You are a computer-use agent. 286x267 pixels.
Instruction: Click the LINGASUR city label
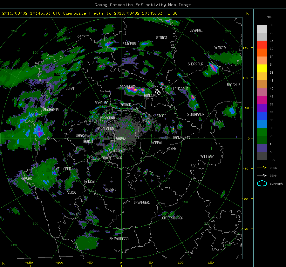coord(180,89)
